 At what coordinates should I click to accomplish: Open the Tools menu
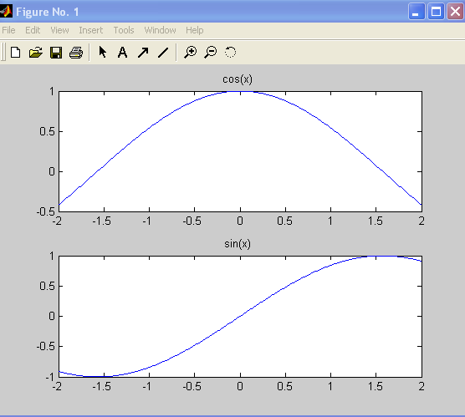point(124,30)
